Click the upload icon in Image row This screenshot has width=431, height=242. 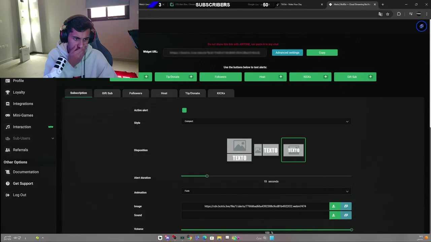(334, 206)
